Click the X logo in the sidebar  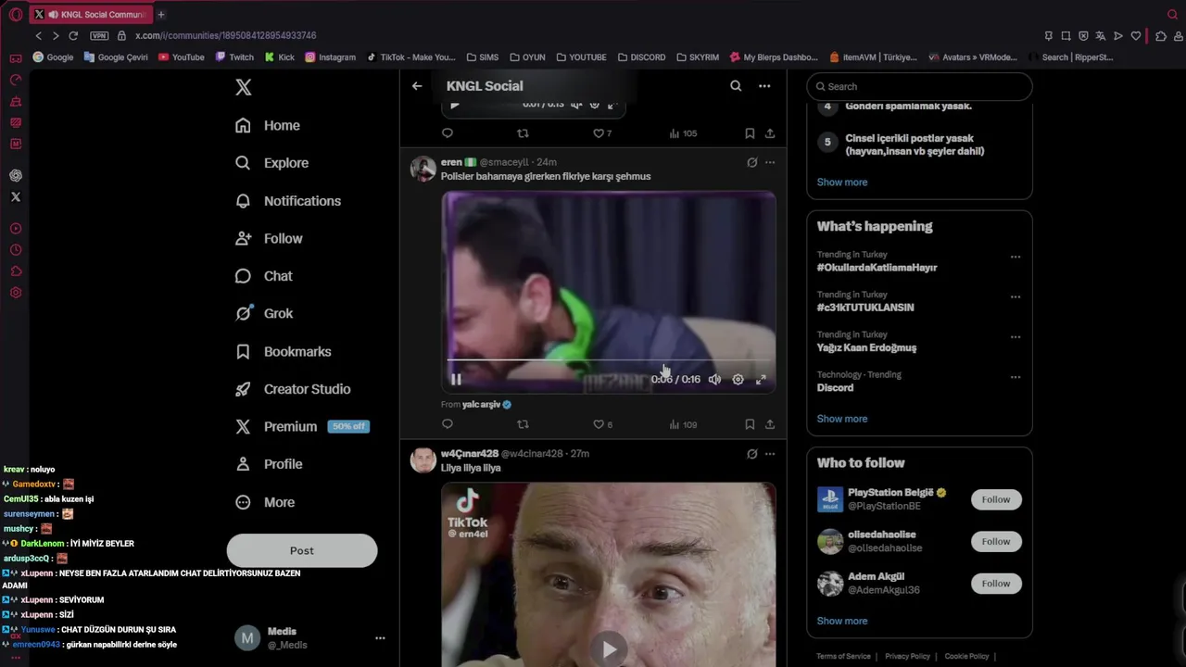click(x=243, y=87)
